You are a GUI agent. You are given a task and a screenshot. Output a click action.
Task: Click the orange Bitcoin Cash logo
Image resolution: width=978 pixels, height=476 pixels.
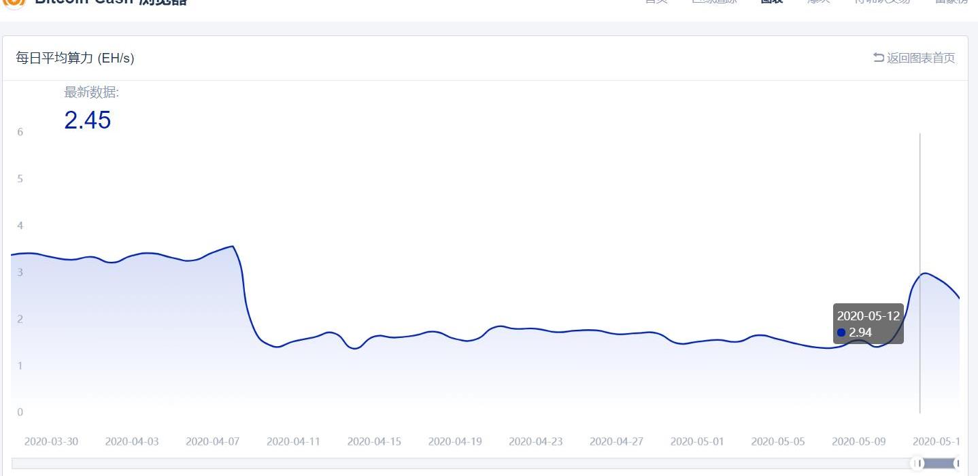(x=14, y=2)
